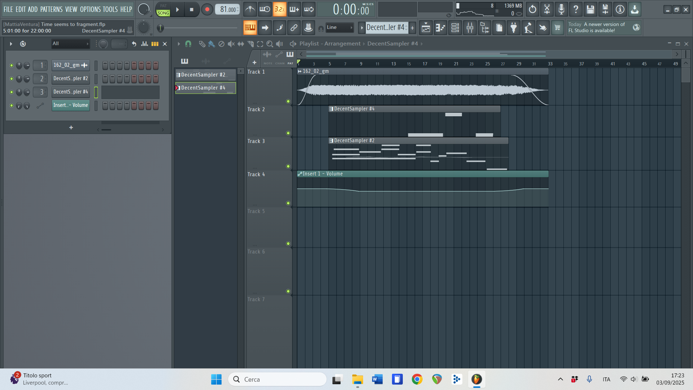Expand the Channel rack side arrow
This screenshot has height=390, width=693.
[10, 43]
